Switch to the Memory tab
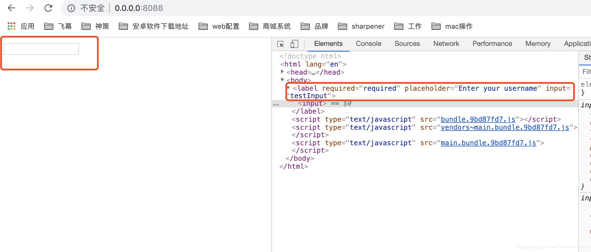This screenshot has height=252, width=591. pyautogui.click(x=538, y=44)
